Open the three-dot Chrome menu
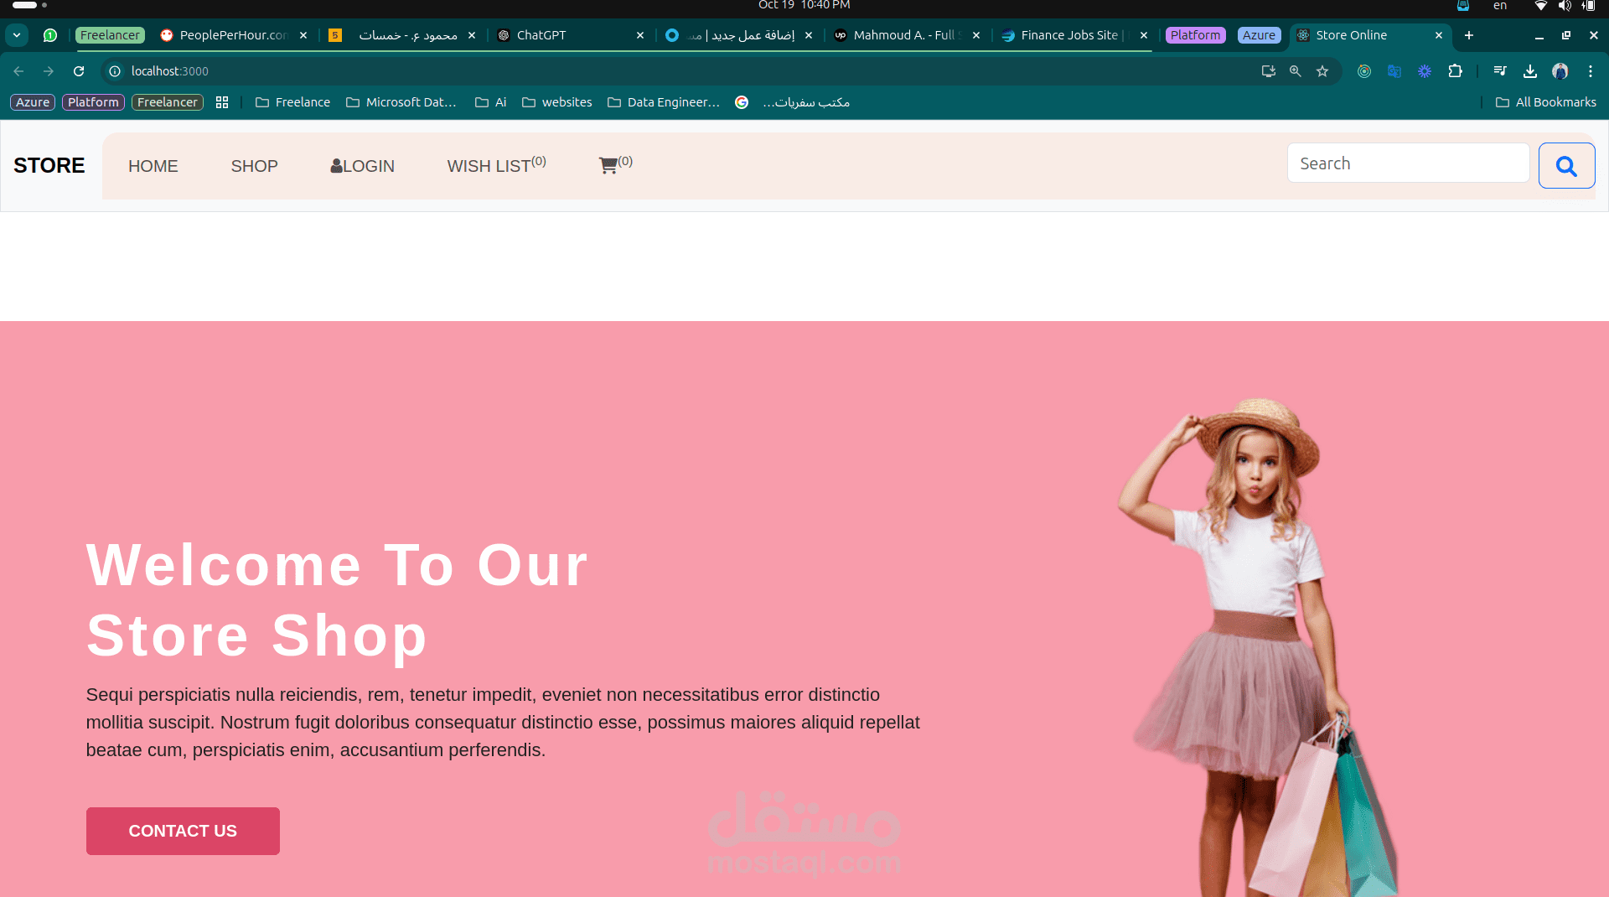 click(1591, 71)
